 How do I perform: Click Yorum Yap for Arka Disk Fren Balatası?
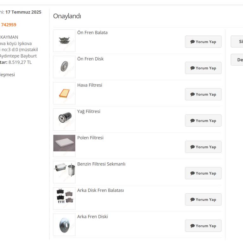[x=203, y=199]
